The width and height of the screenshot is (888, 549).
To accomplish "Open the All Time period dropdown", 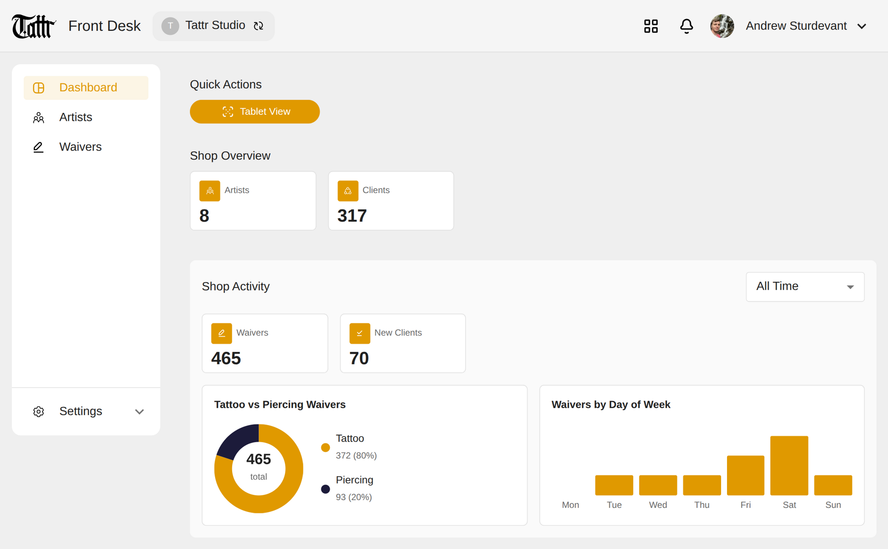I will click(x=805, y=287).
